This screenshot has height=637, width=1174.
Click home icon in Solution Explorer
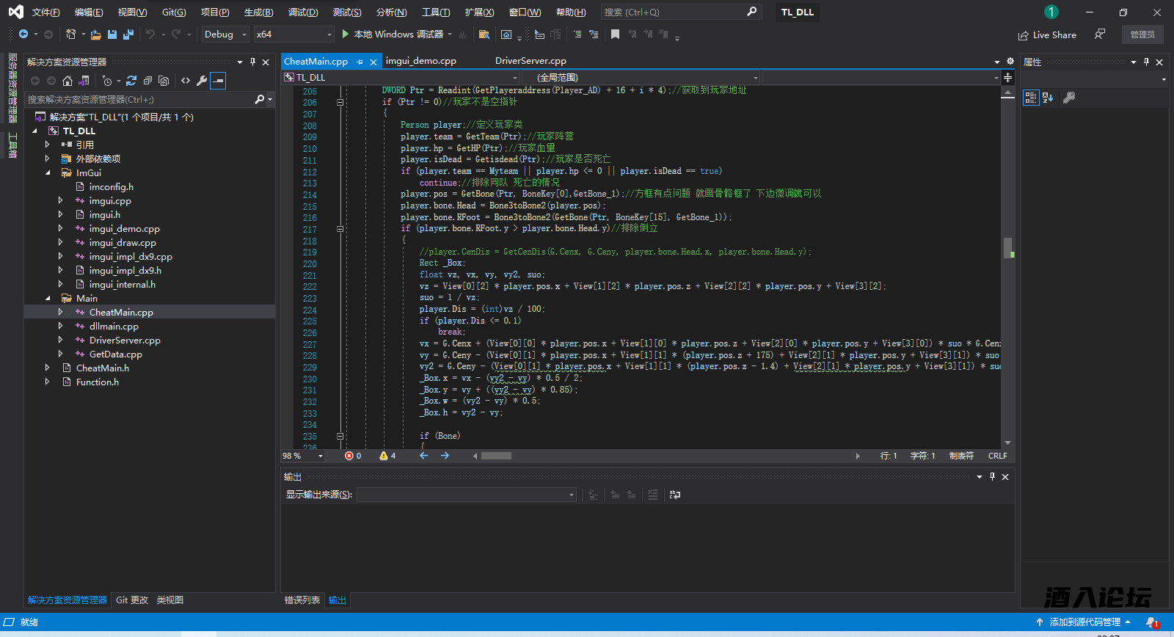(68, 81)
